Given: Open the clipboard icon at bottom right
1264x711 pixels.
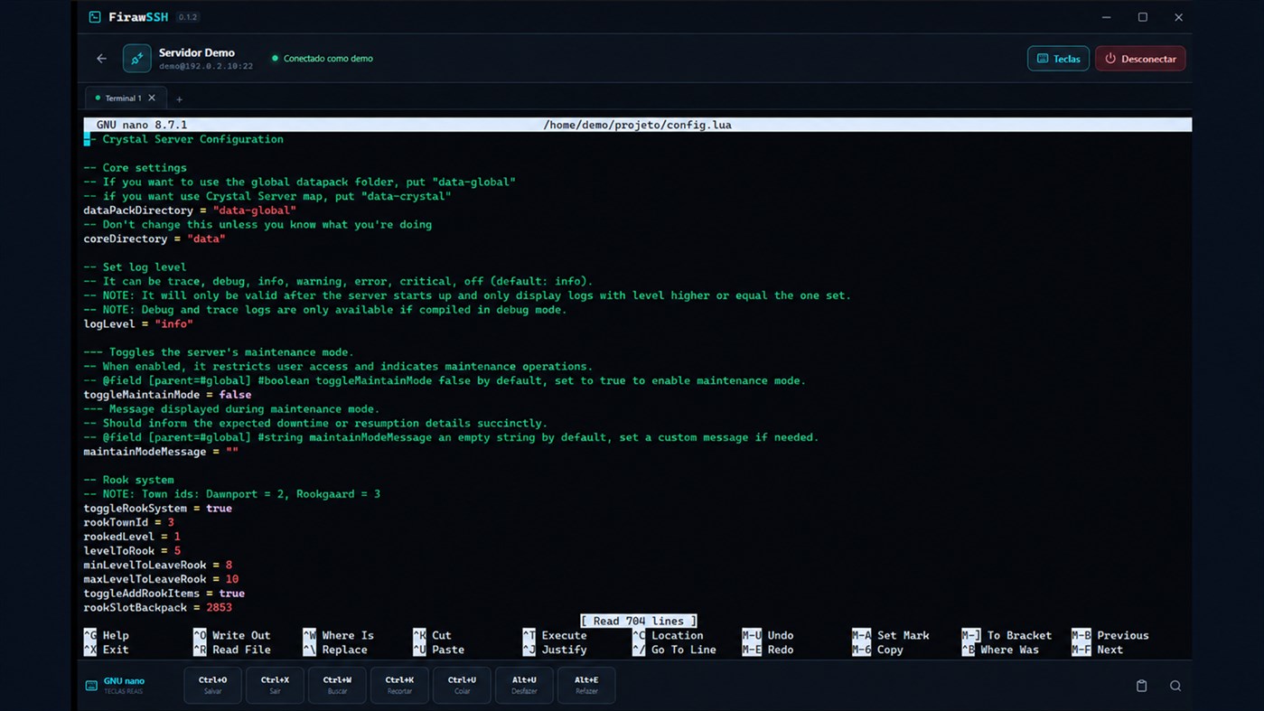Looking at the screenshot, I should pos(1141,686).
